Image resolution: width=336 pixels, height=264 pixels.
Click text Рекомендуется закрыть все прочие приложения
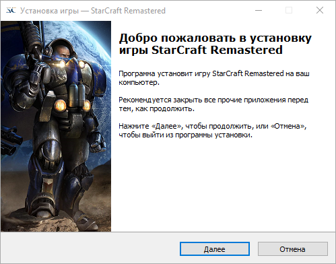point(213,104)
